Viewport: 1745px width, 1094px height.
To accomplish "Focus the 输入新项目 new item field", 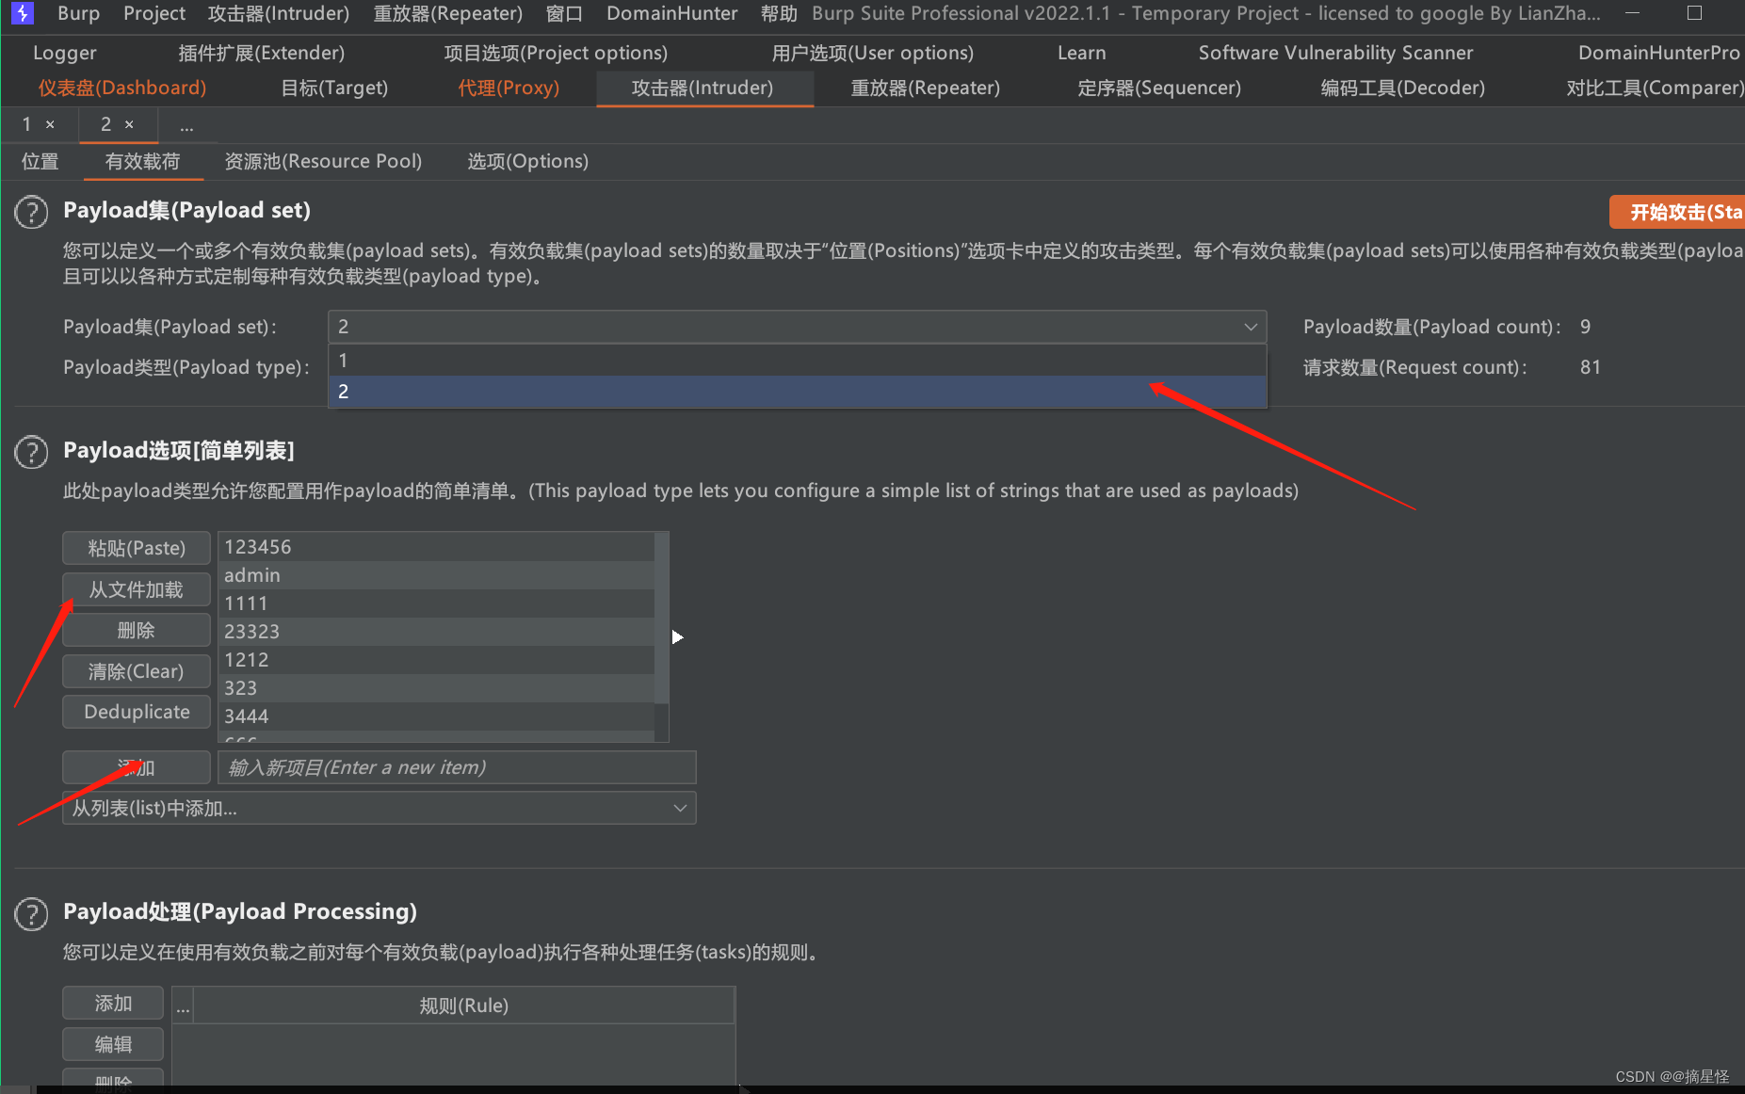I will click(x=457, y=767).
